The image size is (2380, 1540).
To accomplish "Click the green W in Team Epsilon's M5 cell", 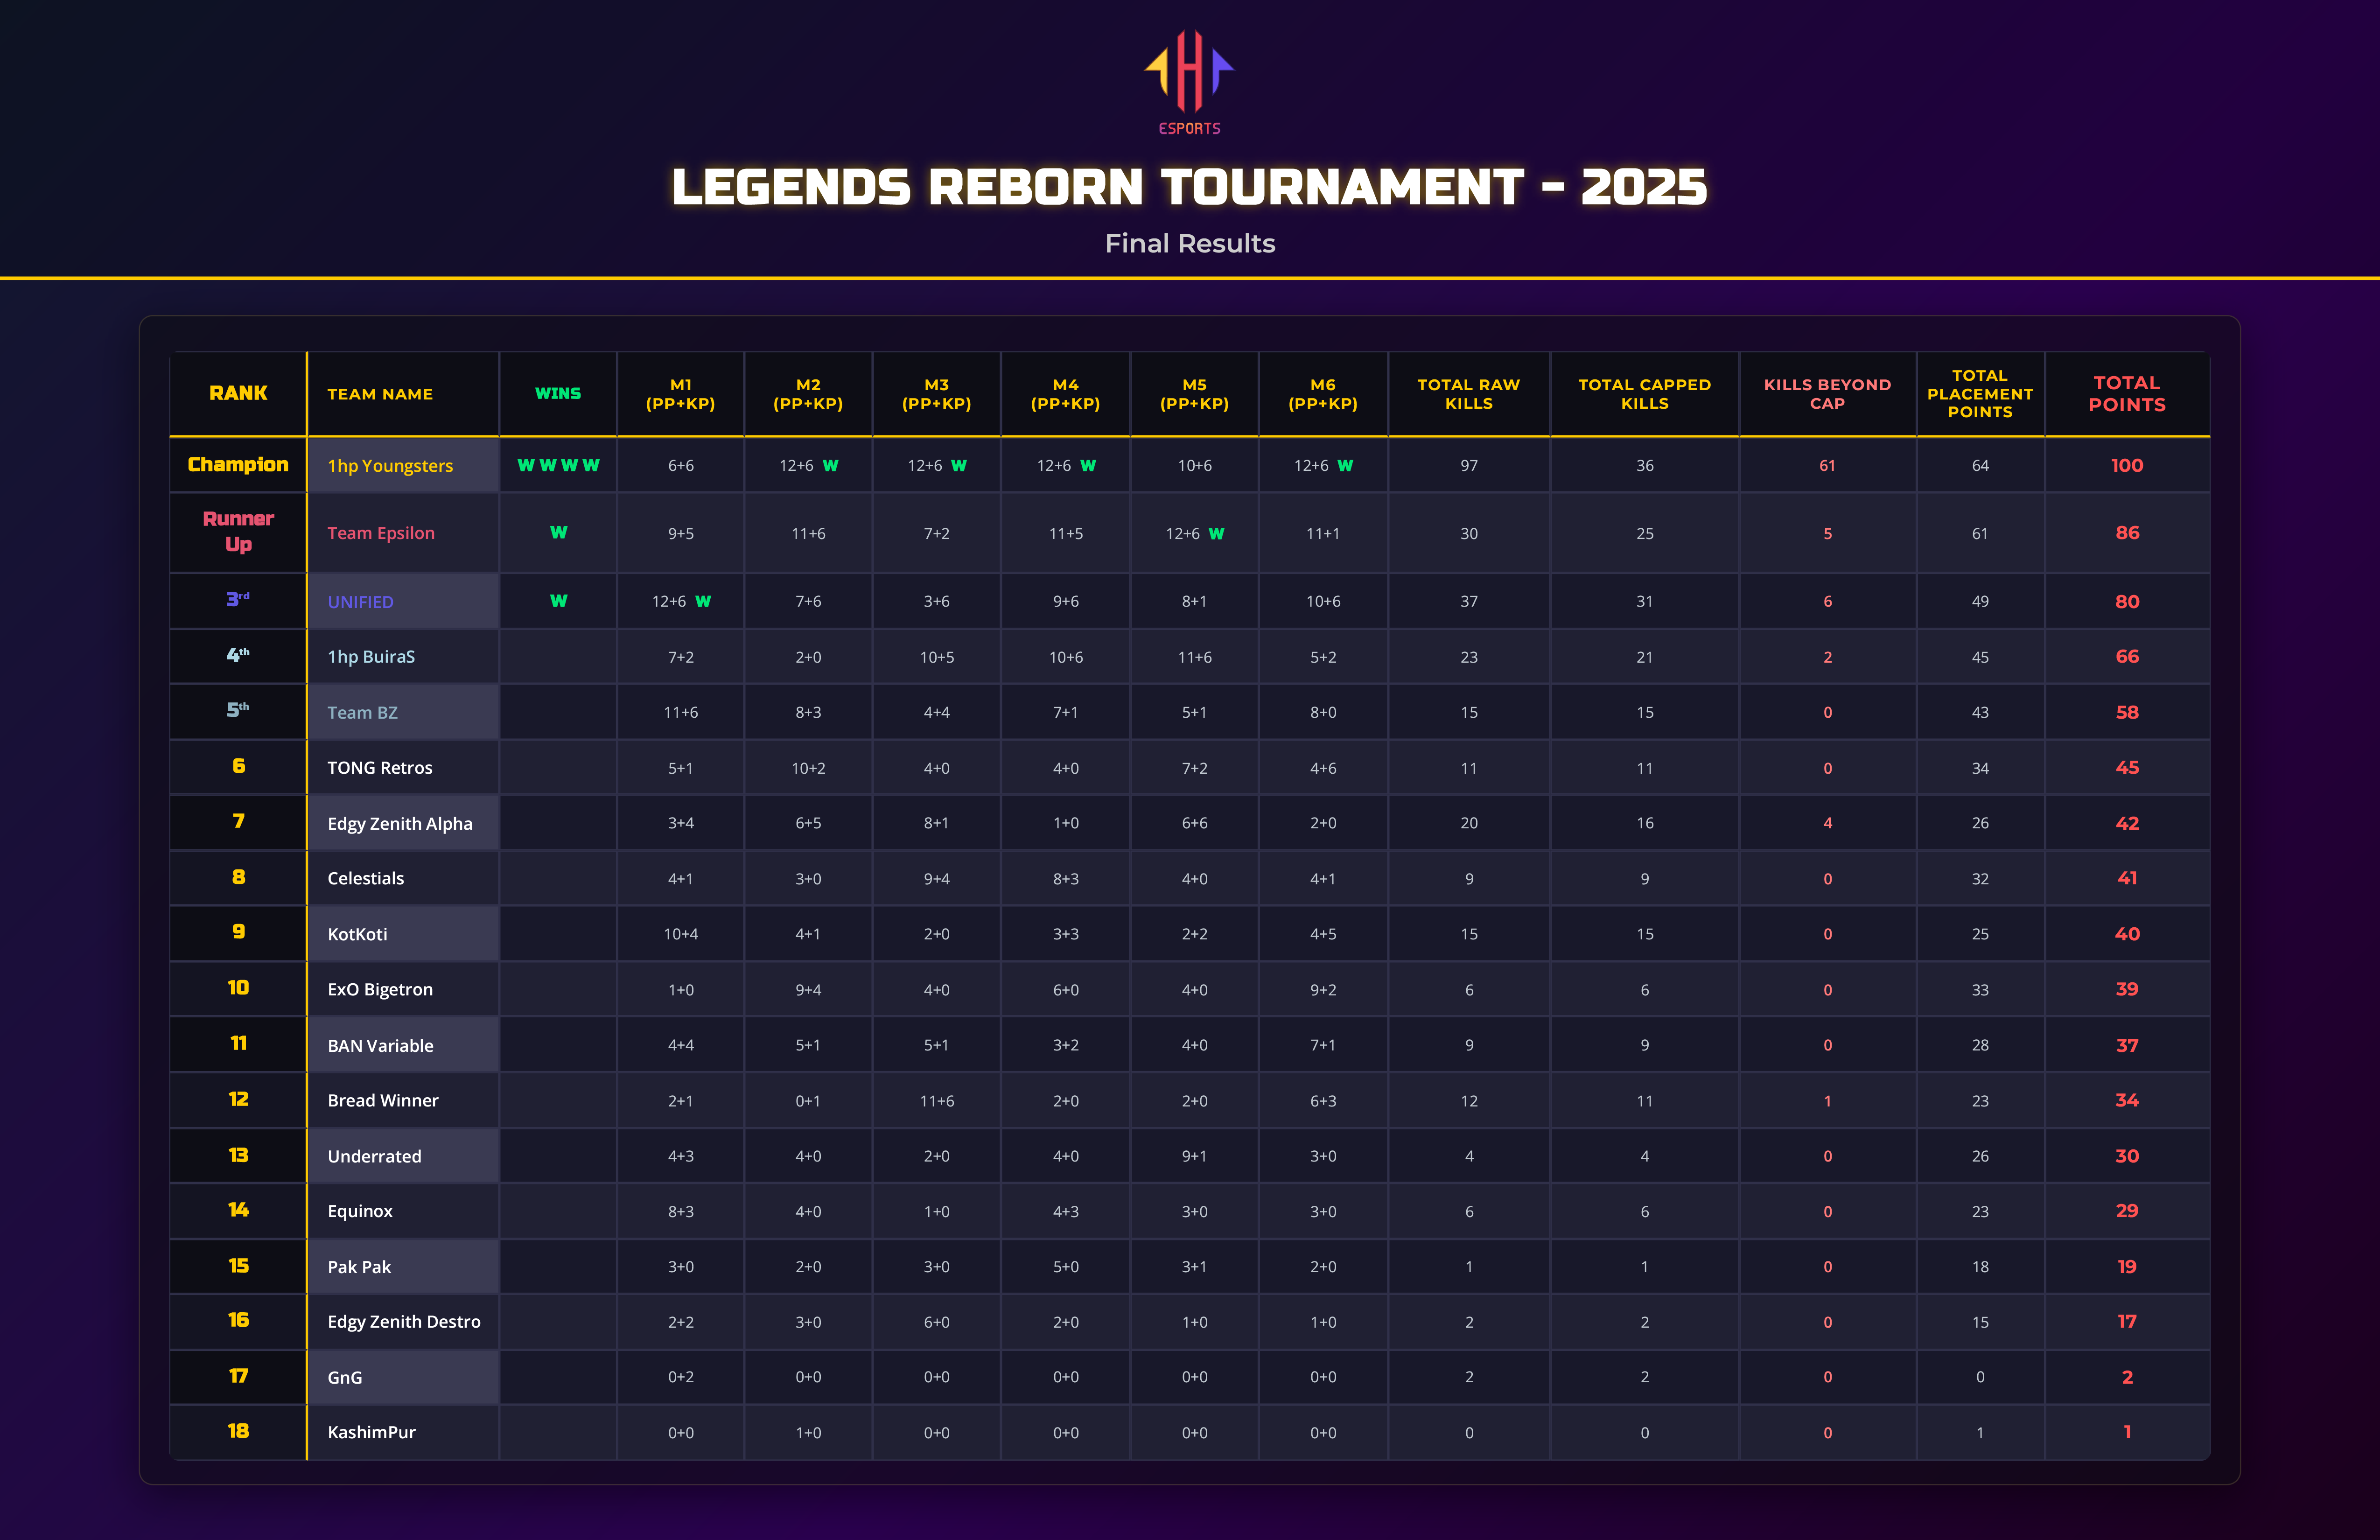I will coord(1216,533).
